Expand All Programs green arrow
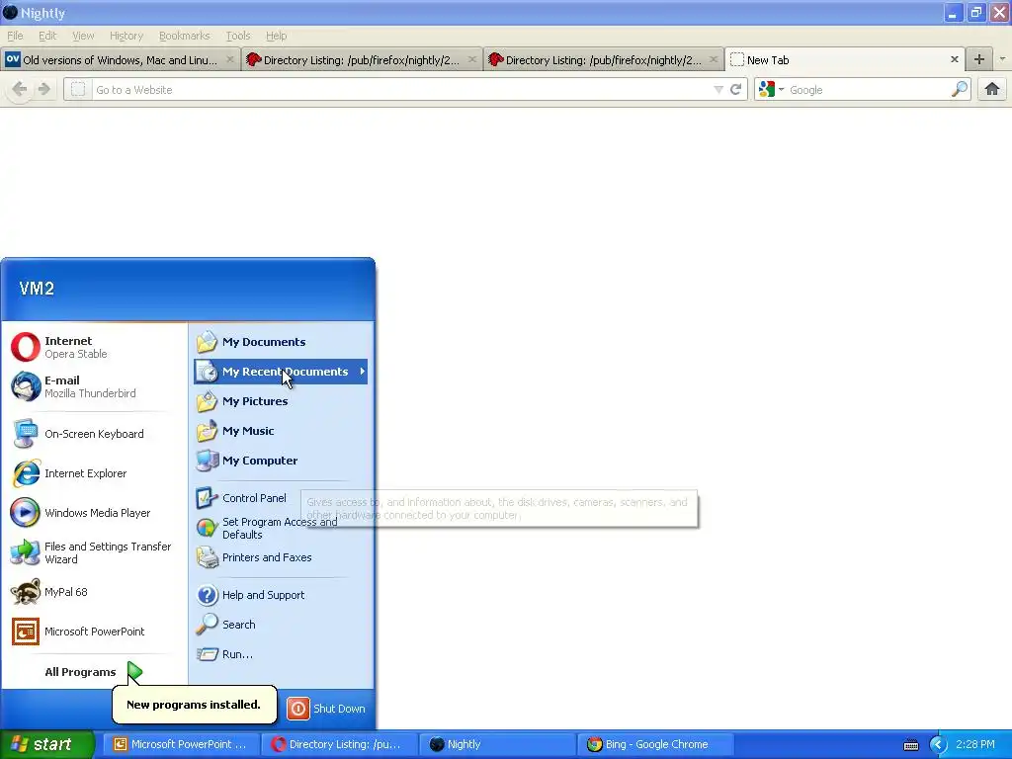This screenshot has width=1012, height=759. coord(134,672)
